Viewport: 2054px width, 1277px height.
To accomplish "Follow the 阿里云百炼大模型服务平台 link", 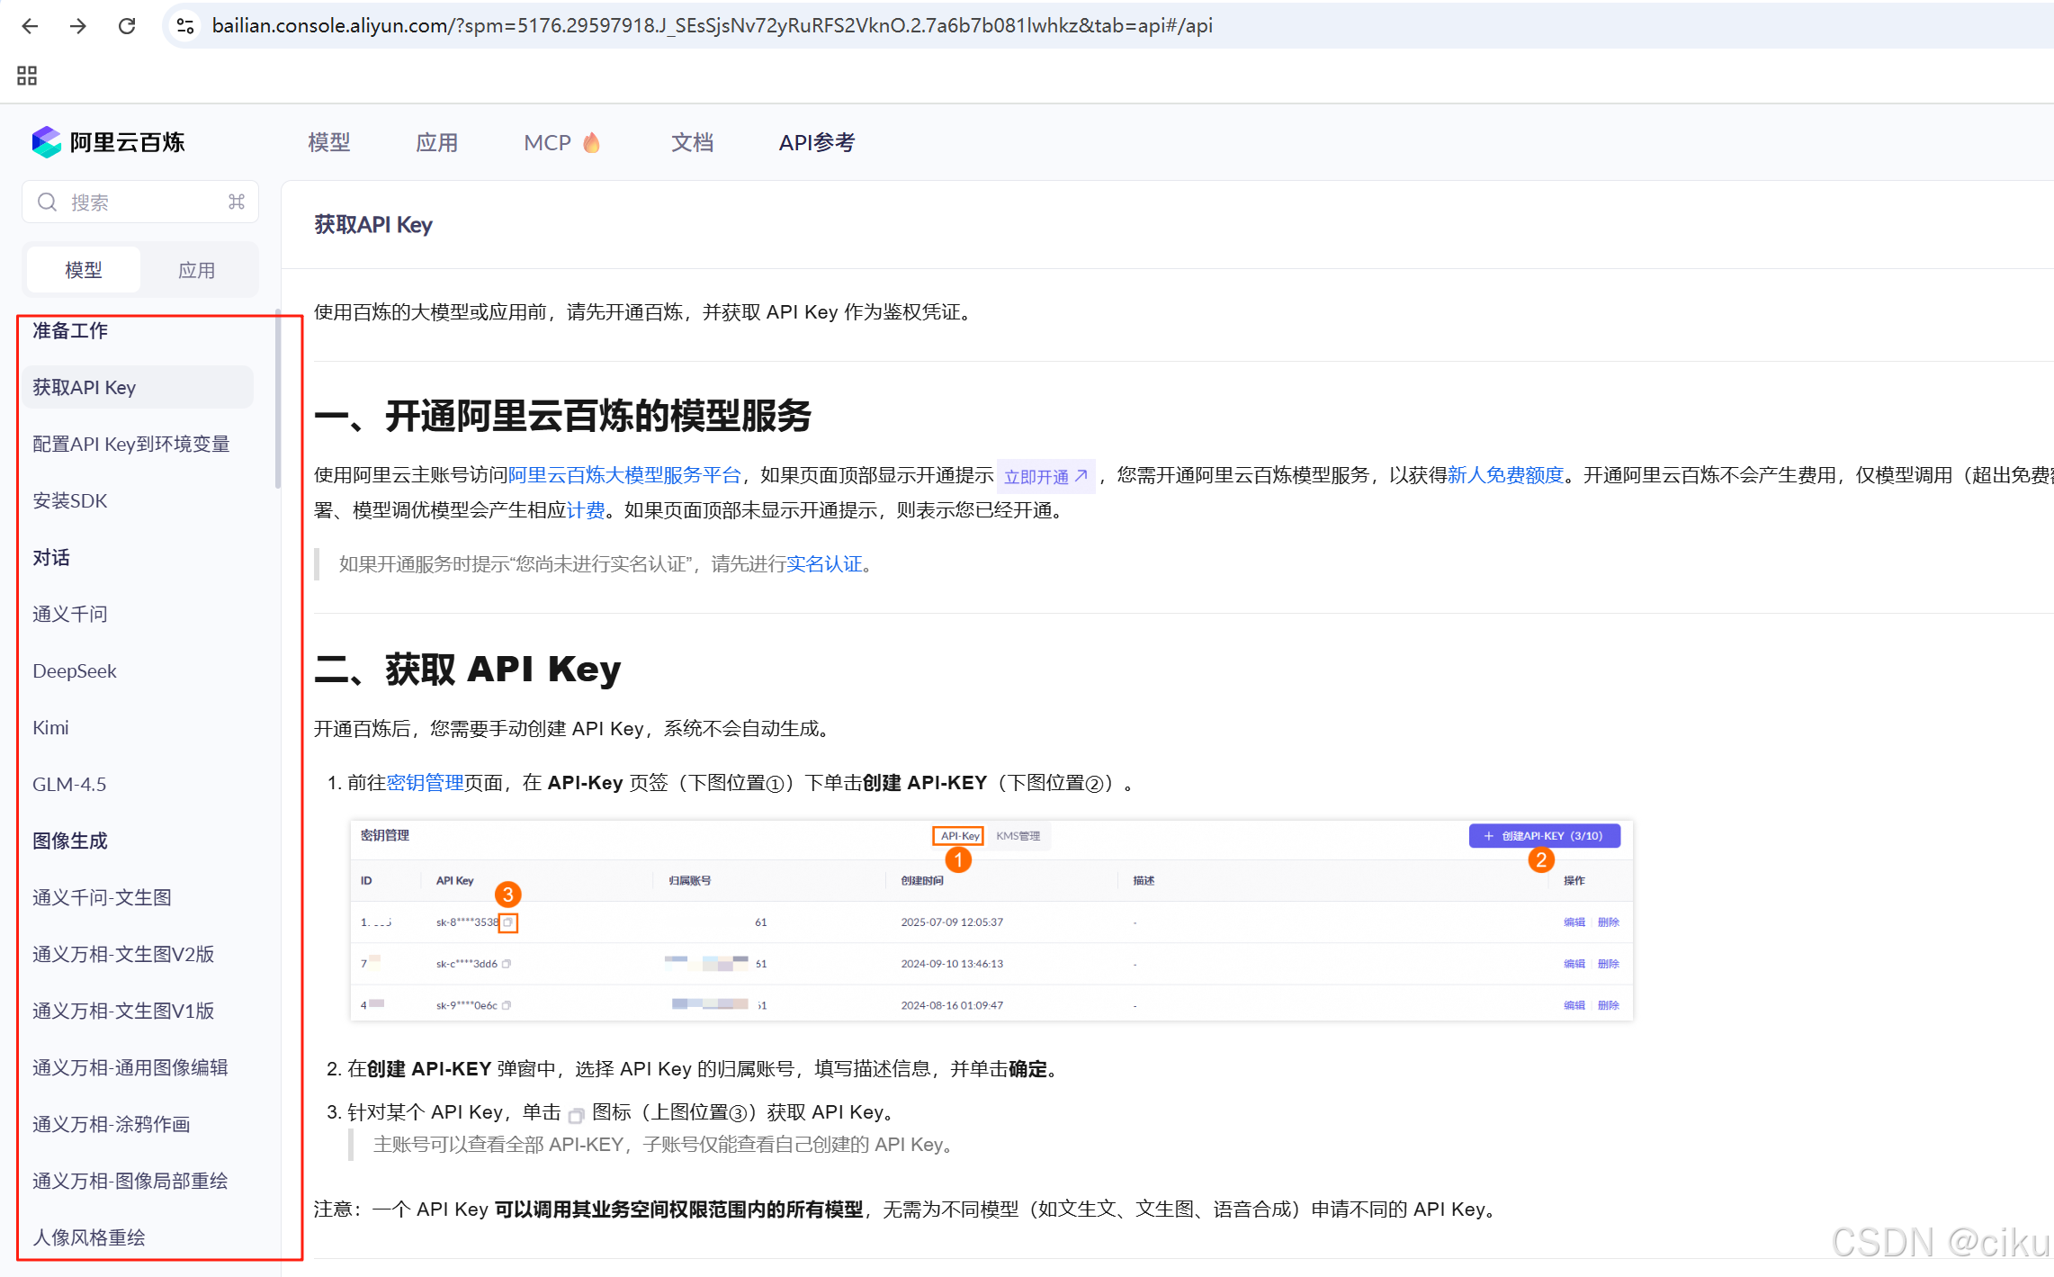I will 624,475.
